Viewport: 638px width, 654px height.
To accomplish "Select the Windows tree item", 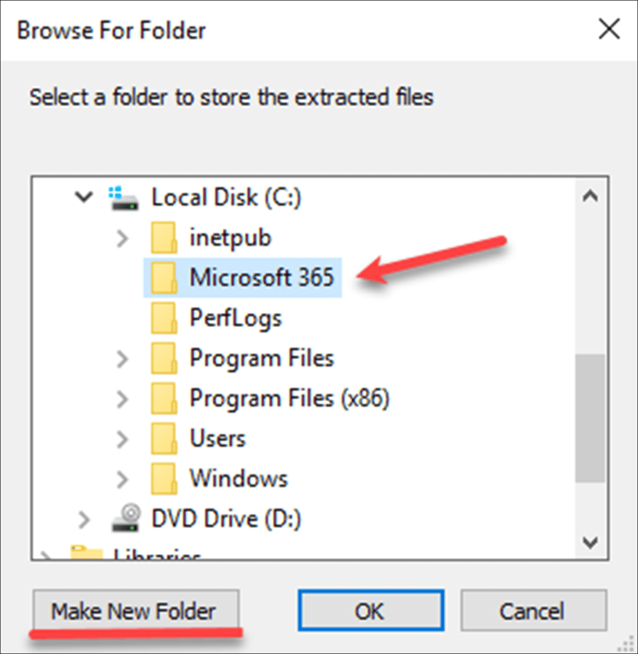I will (237, 478).
